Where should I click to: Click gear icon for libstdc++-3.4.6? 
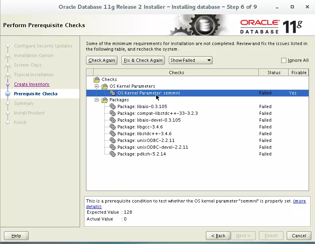click(112, 134)
